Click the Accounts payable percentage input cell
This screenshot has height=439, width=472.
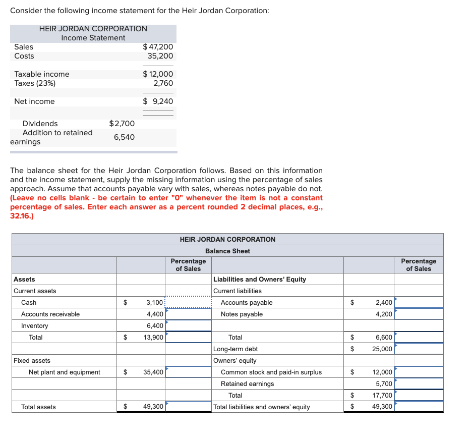click(419, 302)
